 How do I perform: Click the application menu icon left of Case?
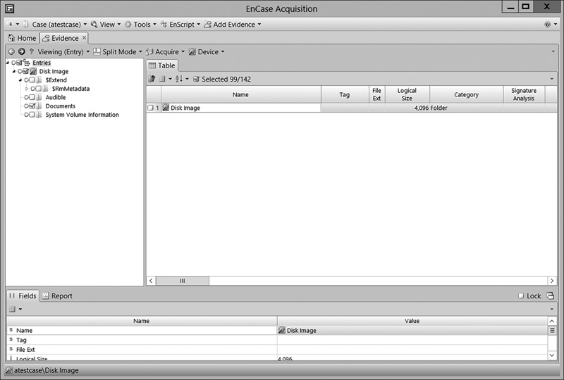[11, 25]
